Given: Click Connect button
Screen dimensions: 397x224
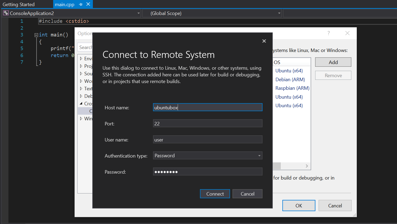Looking at the screenshot, I should point(215,194).
